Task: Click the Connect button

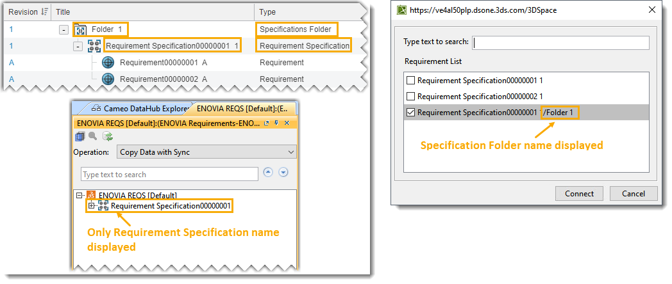Action: [579, 193]
